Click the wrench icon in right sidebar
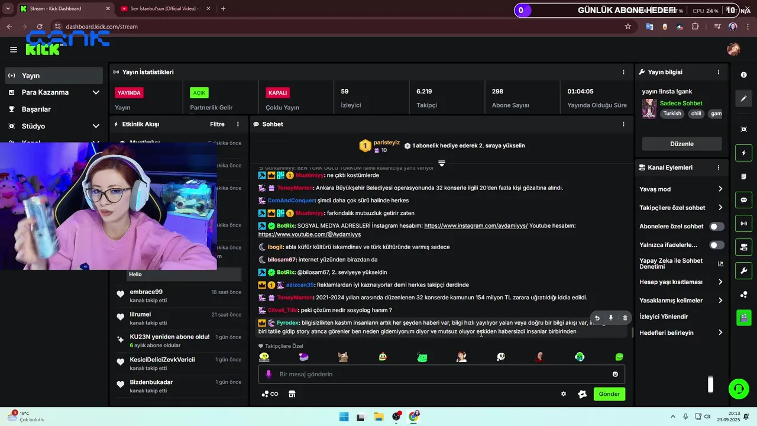The width and height of the screenshot is (757, 426). point(743,271)
